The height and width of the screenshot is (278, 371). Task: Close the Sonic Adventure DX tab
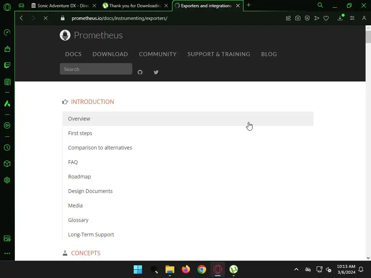(x=95, y=6)
